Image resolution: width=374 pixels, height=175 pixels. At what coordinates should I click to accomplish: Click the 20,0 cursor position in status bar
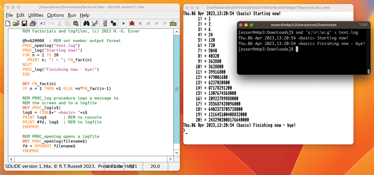155,167
